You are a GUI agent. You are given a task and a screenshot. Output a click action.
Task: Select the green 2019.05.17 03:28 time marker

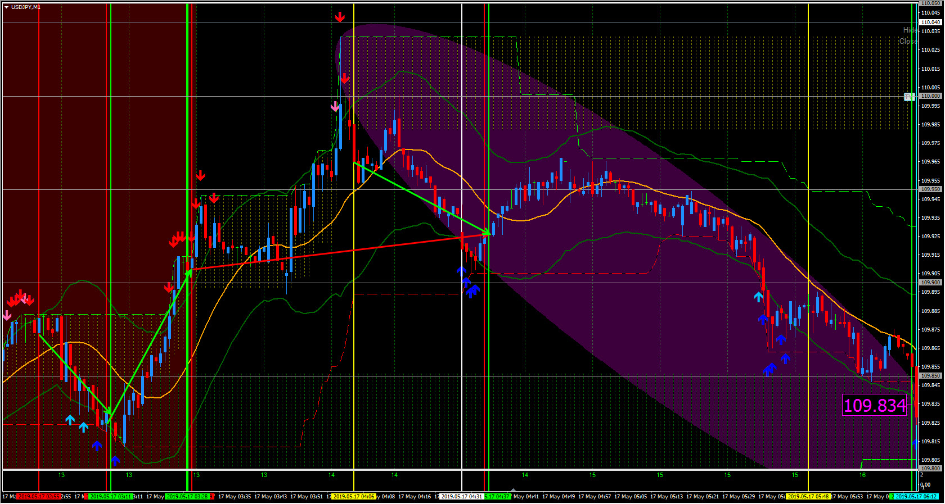point(187,497)
